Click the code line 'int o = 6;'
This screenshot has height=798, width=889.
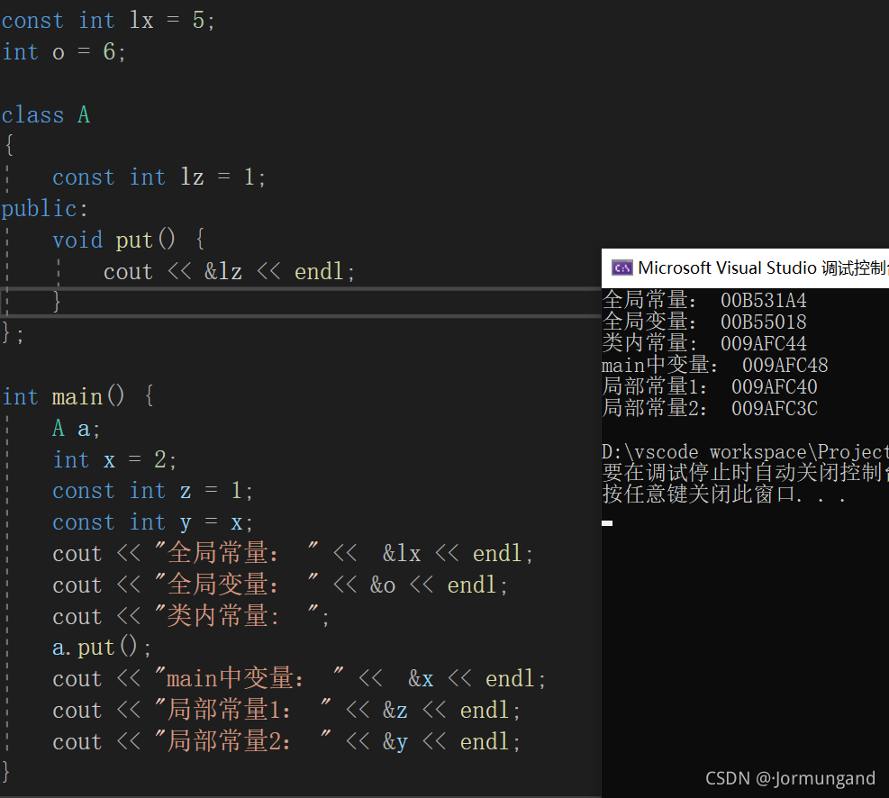[x=63, y=52]
